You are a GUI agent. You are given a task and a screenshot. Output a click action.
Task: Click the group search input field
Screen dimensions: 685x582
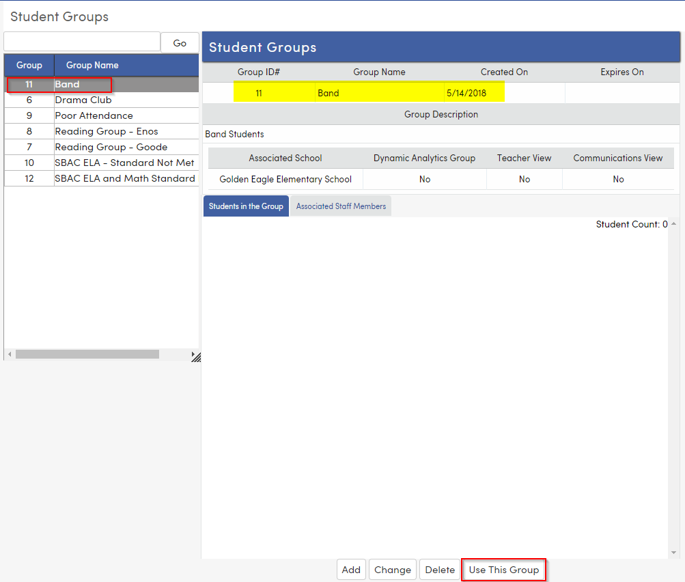[81, 42]
